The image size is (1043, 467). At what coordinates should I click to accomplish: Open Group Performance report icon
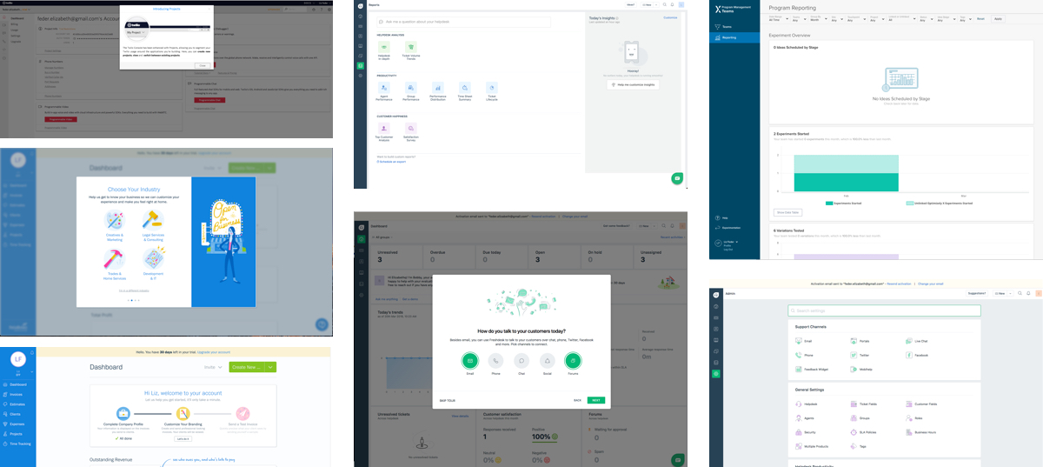411,87
